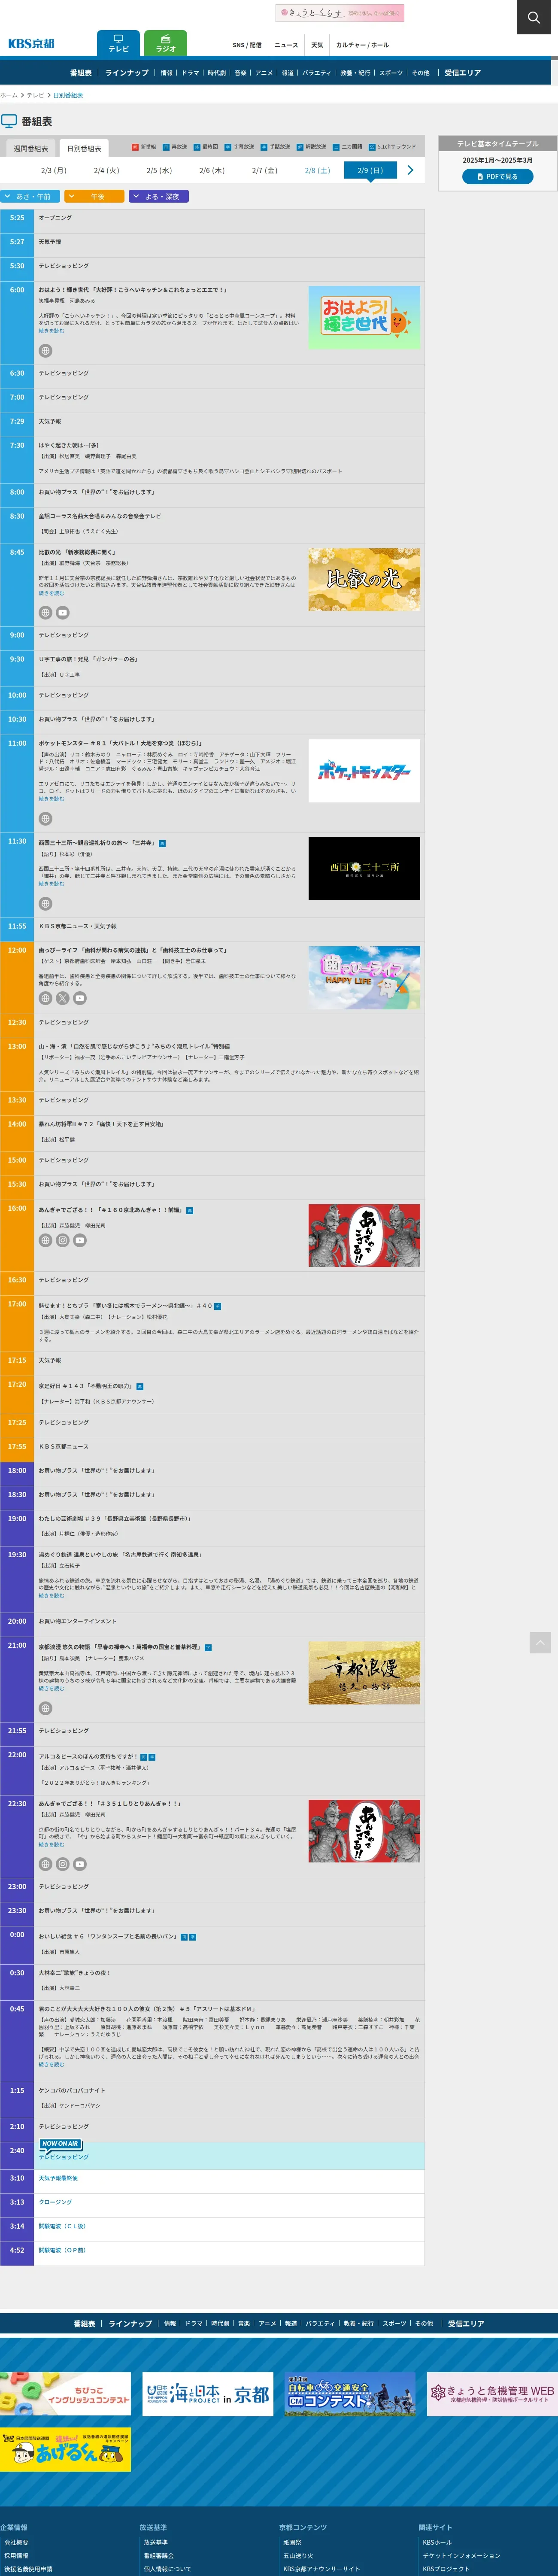Image resolution: width=558 pixels, height=2576 pixels.
Task: Open footer link KBSホール
Action: pos(437,2542)
